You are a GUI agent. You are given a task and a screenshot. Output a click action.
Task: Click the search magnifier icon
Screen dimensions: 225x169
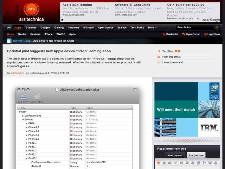tap(217, 27)
